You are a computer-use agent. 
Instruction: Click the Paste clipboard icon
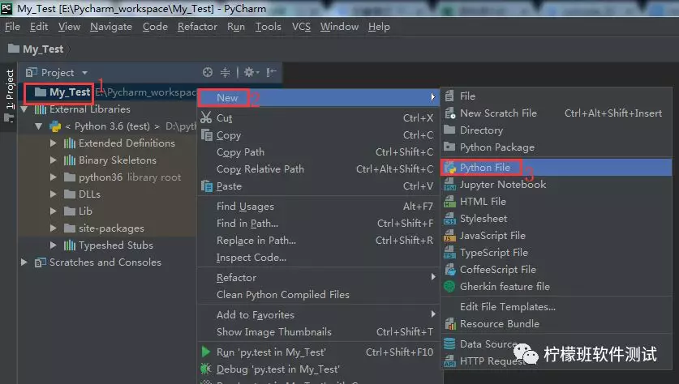pos(206,186)
